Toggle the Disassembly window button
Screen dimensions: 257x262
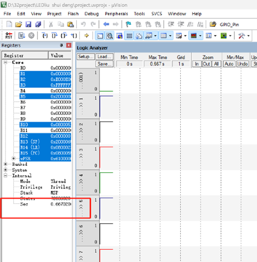tap(110, 36)
